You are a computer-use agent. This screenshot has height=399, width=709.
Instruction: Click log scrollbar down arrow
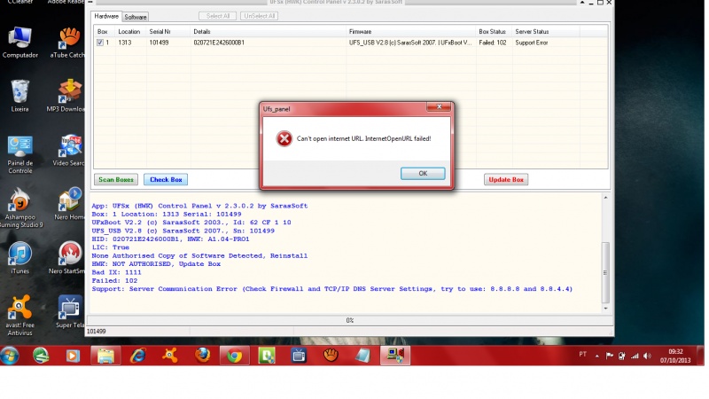coord(605,308)
